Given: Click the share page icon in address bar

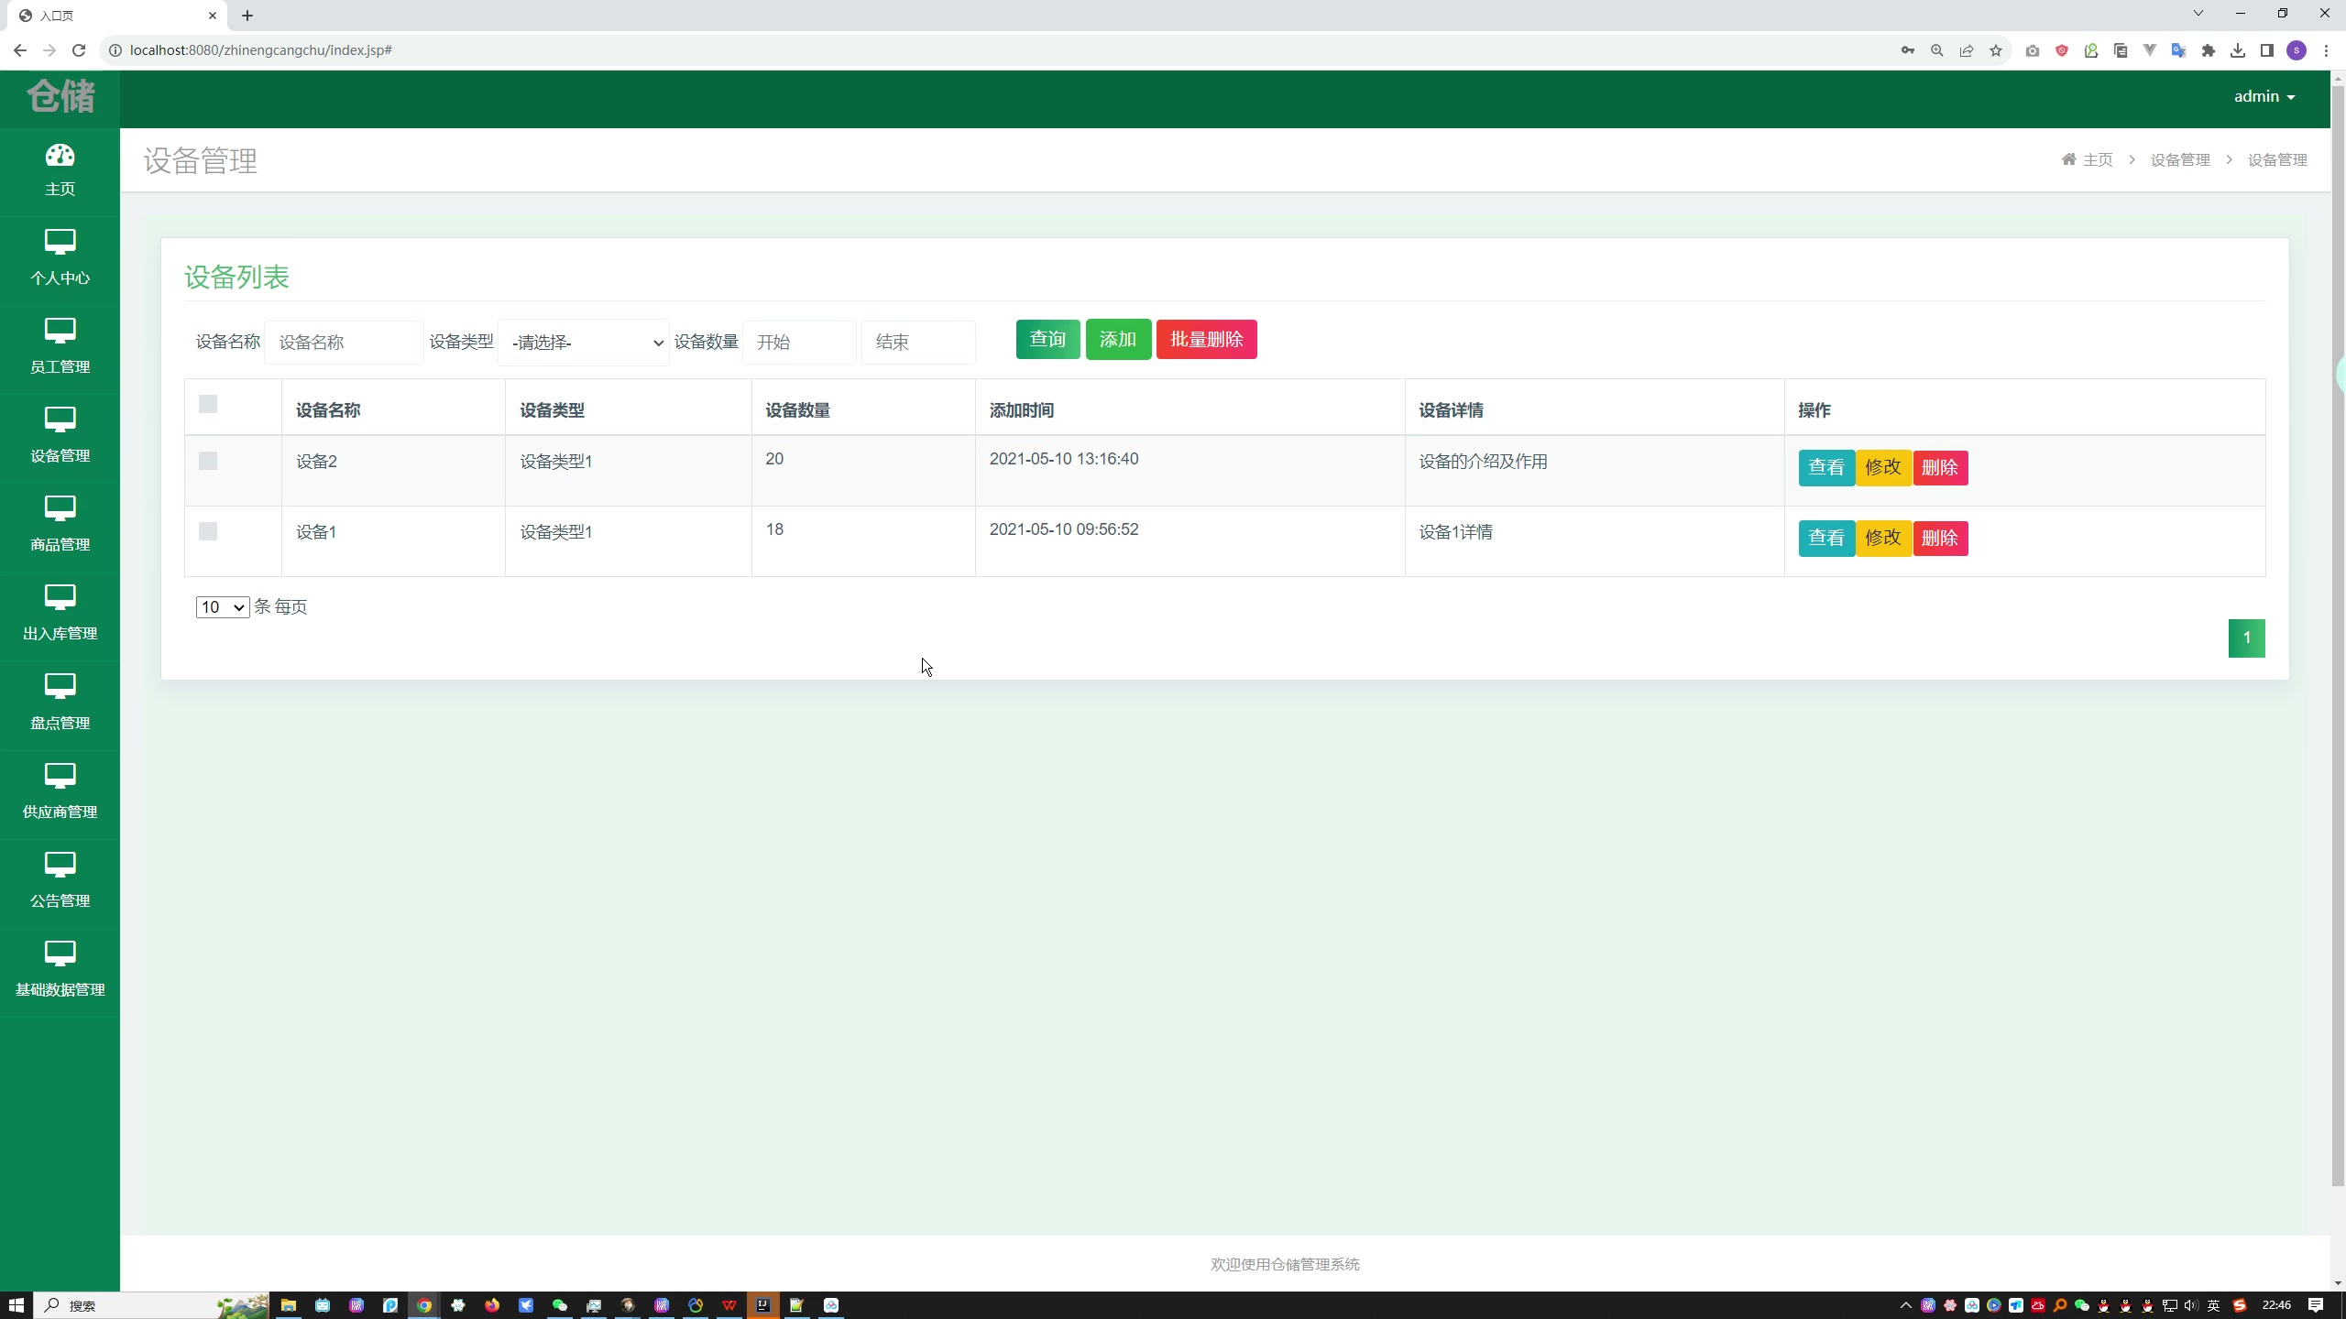Looking at the screenshot, I should click(1967, 50).
